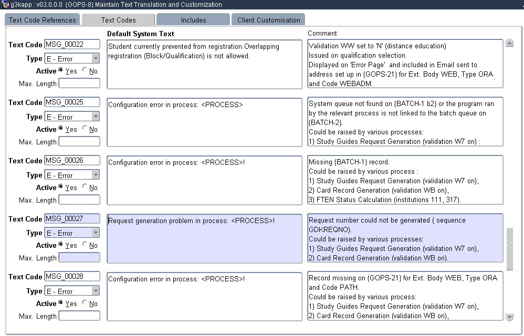Select the MSG_00025 default system text box
Screen dimensions: 524x336
(x=205, y=122)
